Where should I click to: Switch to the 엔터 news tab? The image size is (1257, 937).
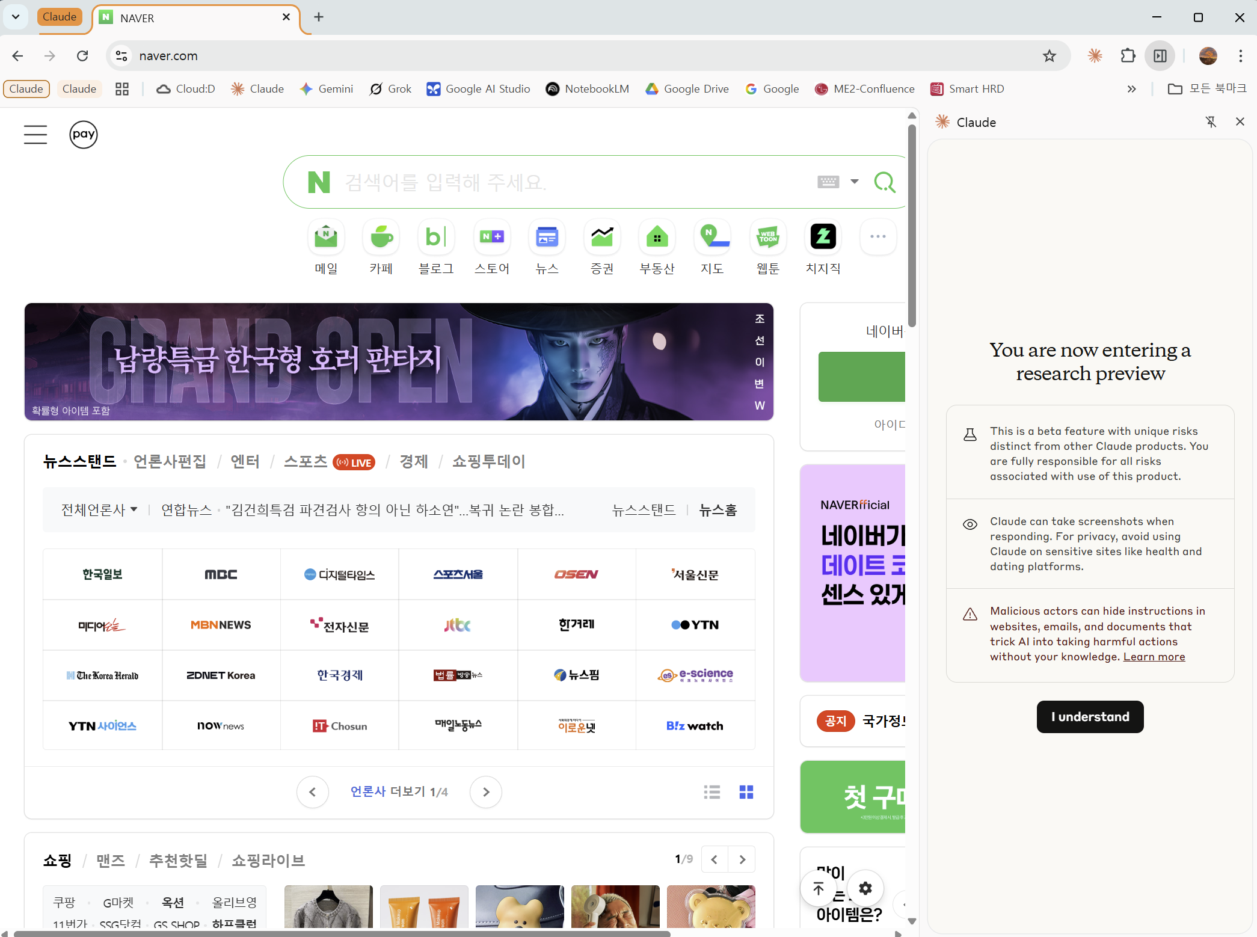coord(245,461)
